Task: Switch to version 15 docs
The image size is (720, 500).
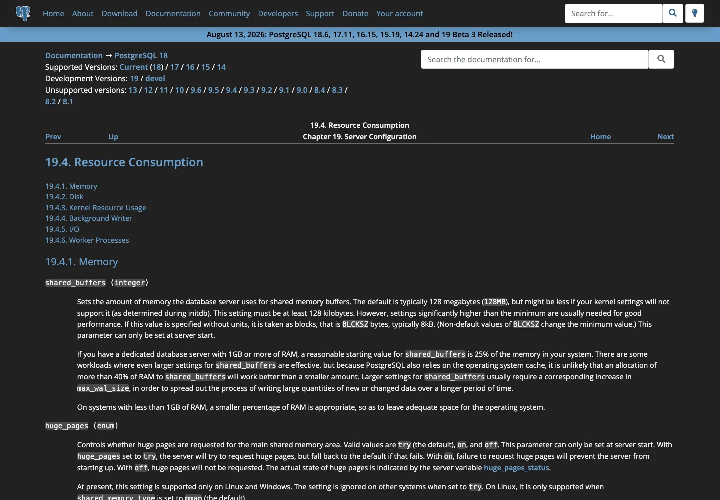Action: [205, 67]
